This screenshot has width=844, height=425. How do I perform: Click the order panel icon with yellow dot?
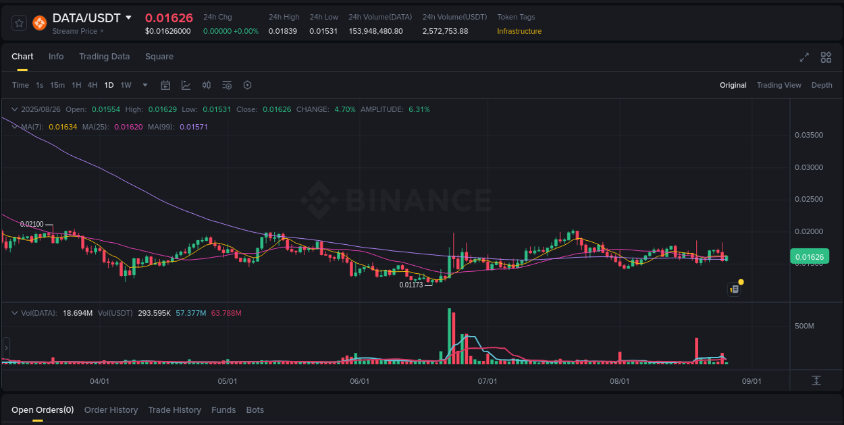tap(735, 289)
